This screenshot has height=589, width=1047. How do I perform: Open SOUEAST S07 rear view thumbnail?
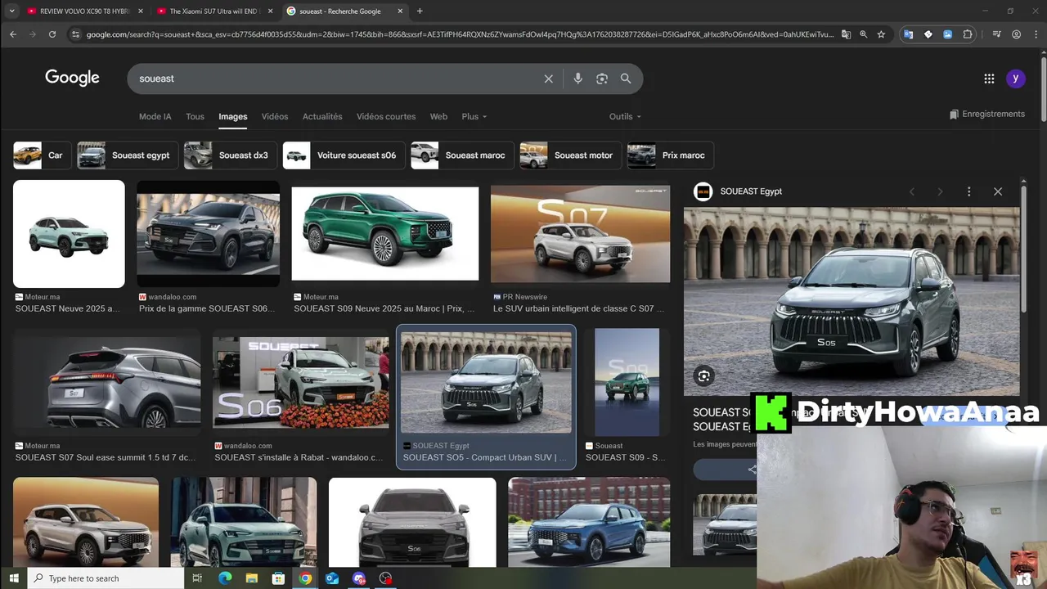(x=106, y=382)
